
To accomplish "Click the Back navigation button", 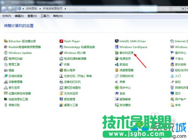I will coord(3,9).
